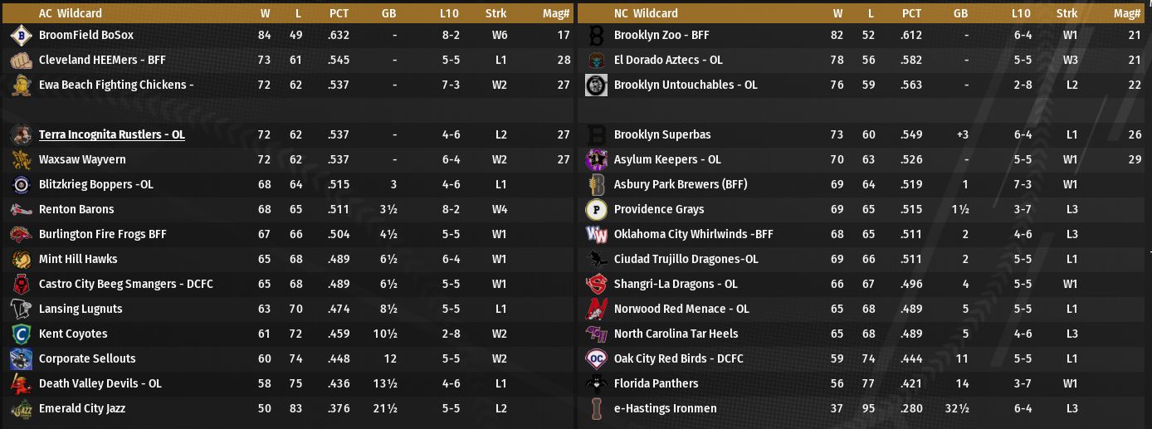The width and height of the screenshot is (1152, 429).
Task: Click the Ewa Beach Fighting Chickens logo
Action: [21, 85]
